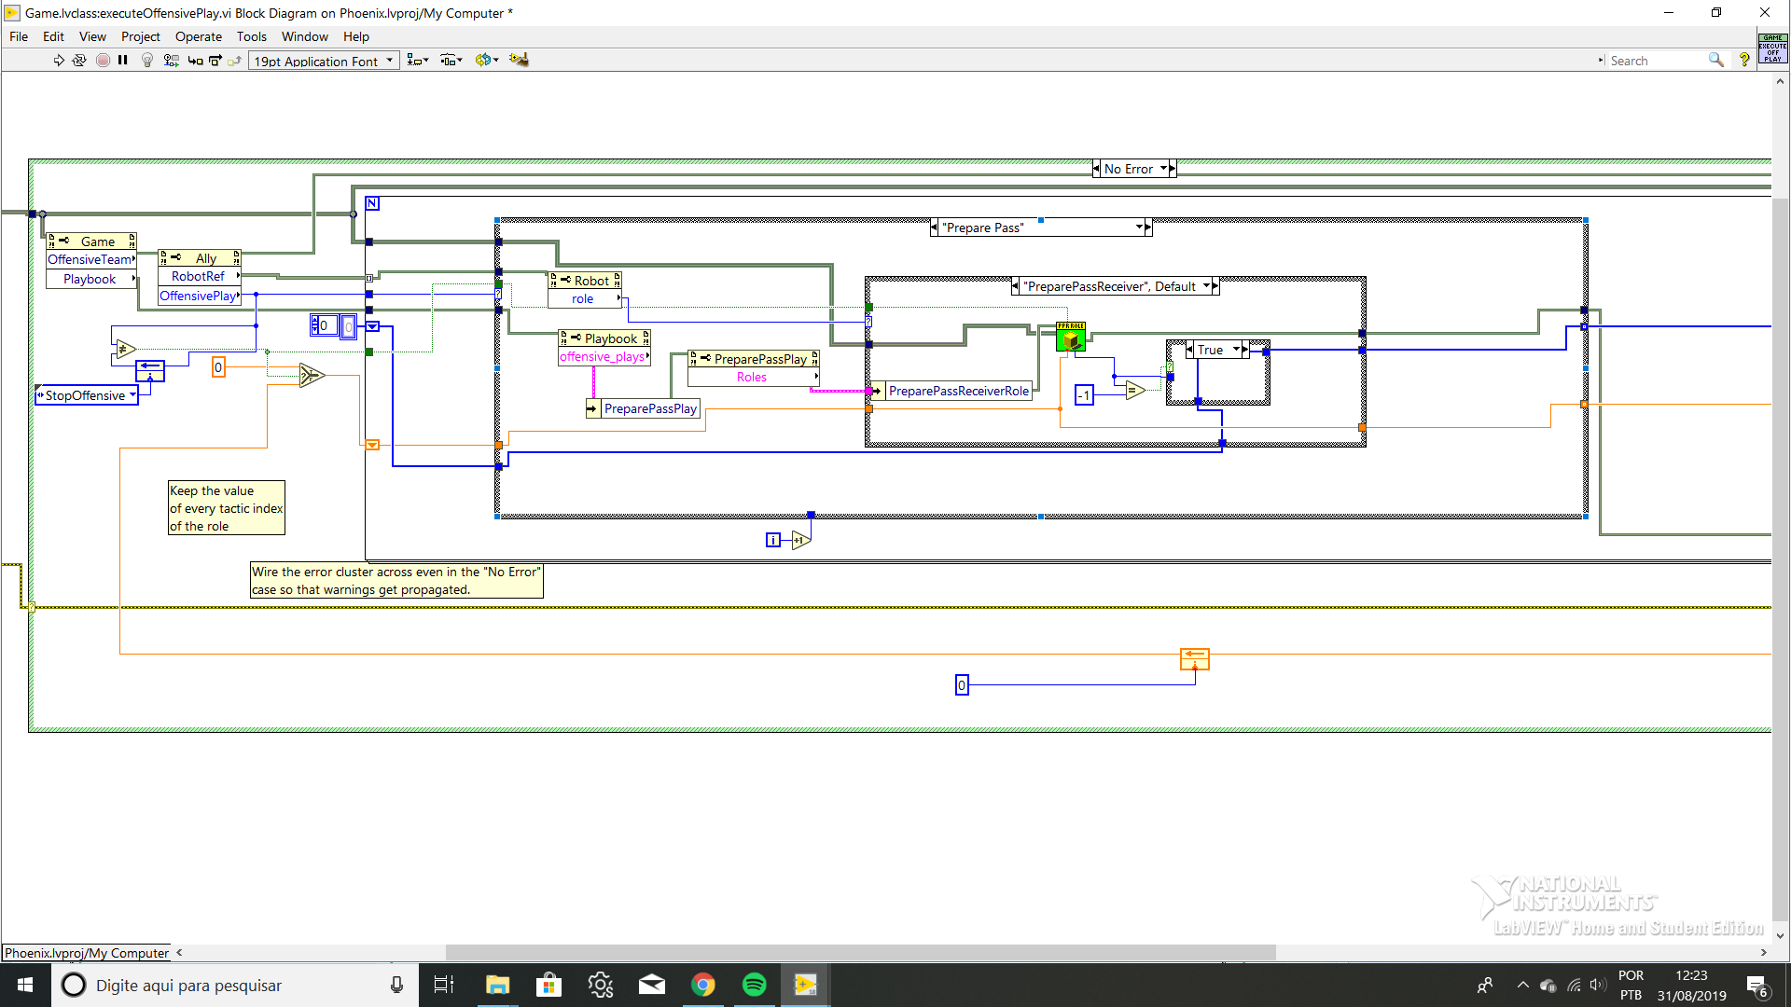Open the "Prepare Pass" case selector dropdown
This screenshot has height=1007, width=1791.
click(x=1139, y=228)
